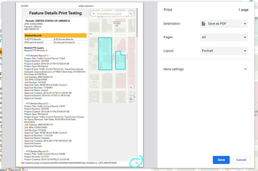Click the Accela permit search link

(64, 42)
